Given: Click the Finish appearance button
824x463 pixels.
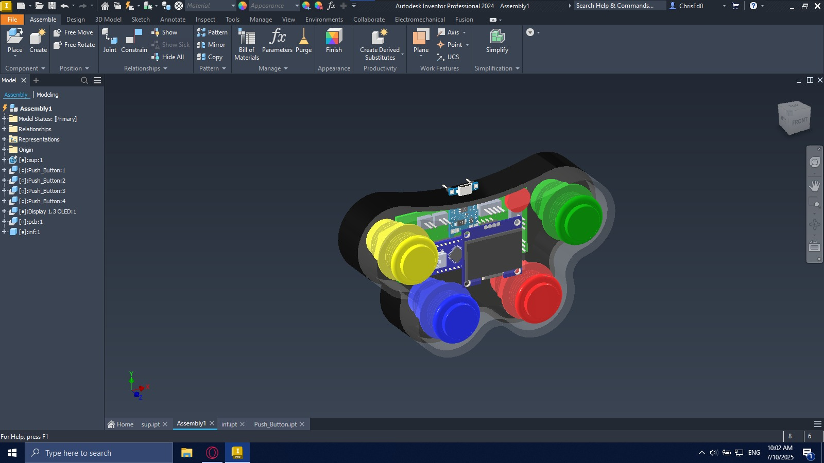Looking at the screenshot, I should (x=334, y=41).
